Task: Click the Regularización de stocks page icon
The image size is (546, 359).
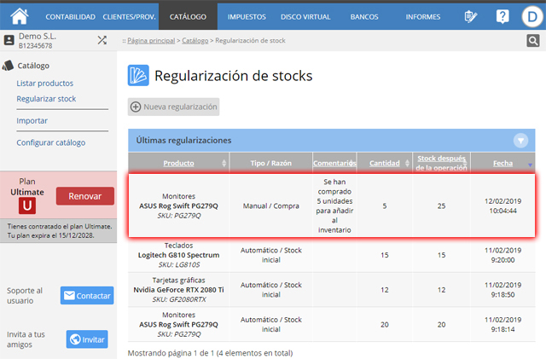Action: pyautogui.click(x=138, y=75)
